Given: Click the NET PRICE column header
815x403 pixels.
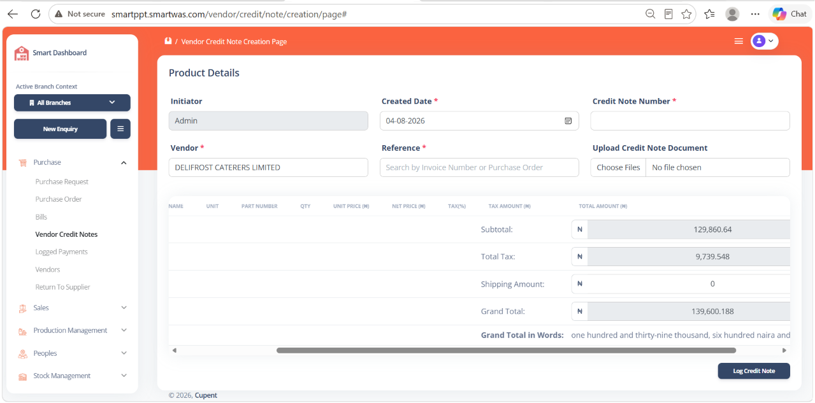Looking at the screenshot, I should coord(408,206).
